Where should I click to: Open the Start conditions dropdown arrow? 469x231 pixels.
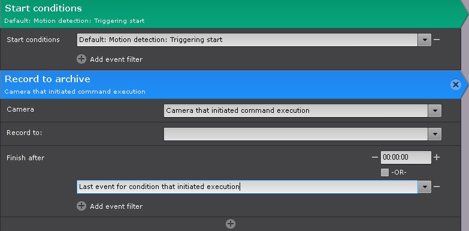pos(425,40)
